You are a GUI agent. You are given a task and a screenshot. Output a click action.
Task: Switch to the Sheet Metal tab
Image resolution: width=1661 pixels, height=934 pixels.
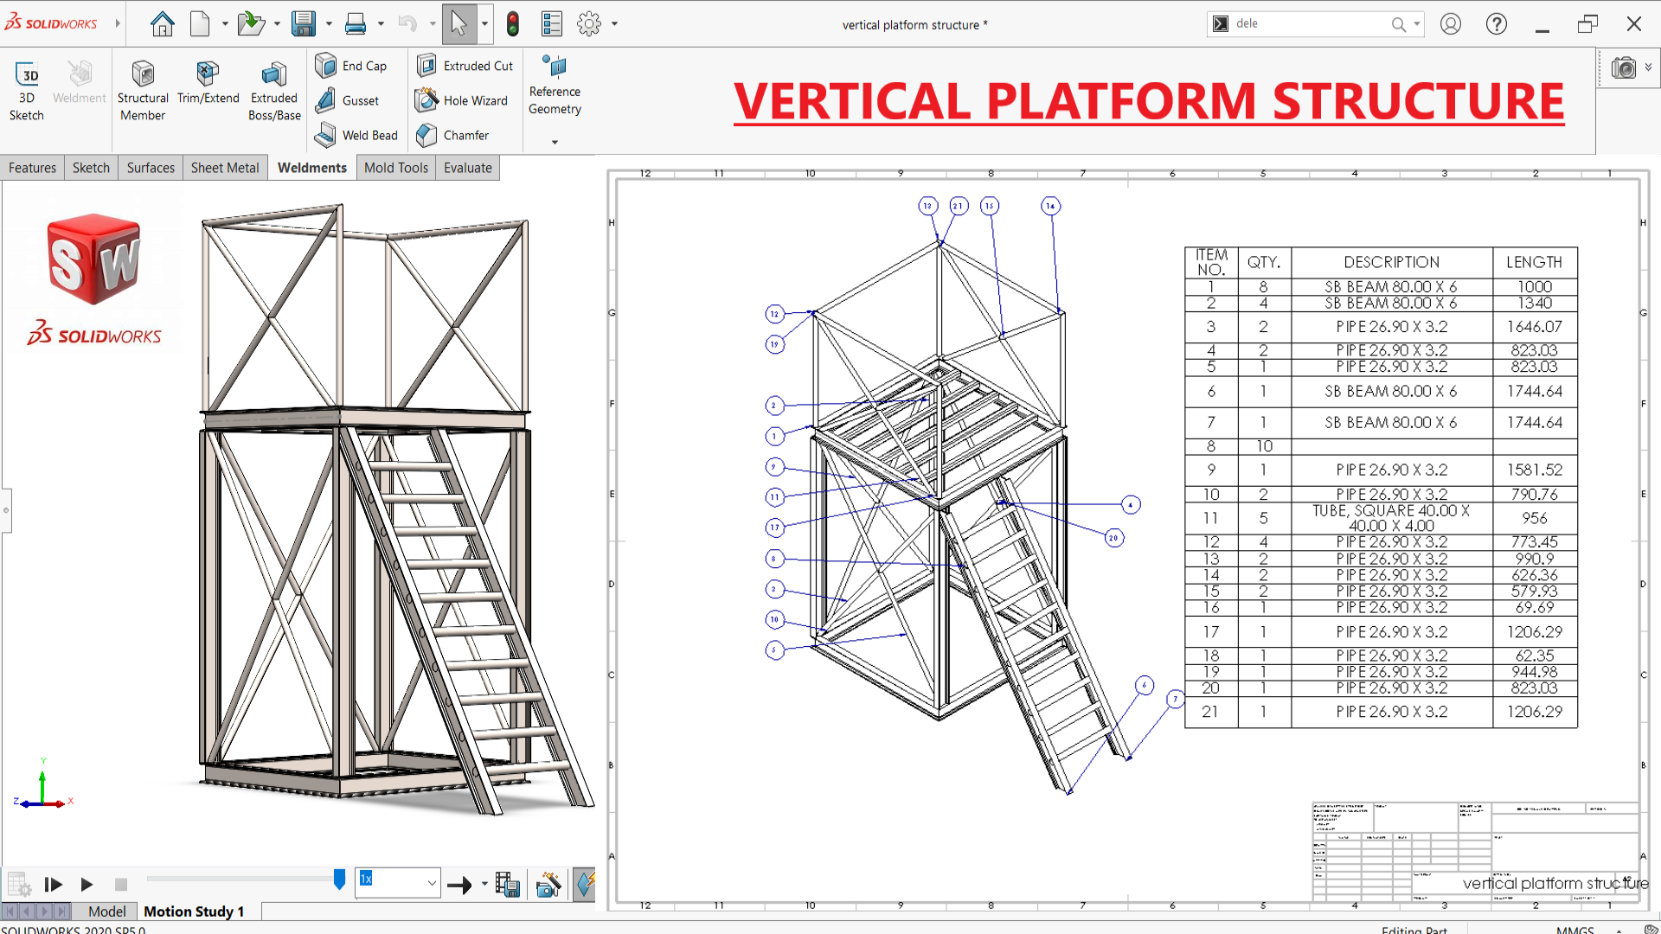224,168
